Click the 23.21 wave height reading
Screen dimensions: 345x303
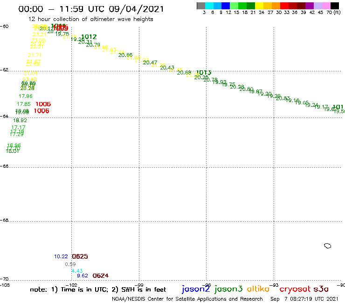pyautogui.click(x=39, y=34)
